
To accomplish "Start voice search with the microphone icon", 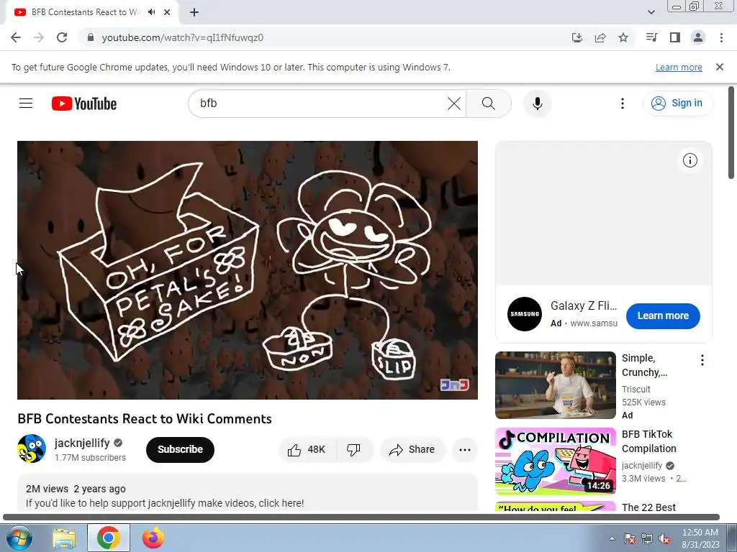I will 537,103.
